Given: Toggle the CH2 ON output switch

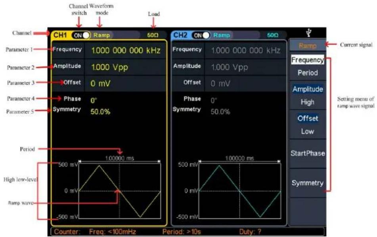Looking at the screenshot, I should tap(201, 36).
